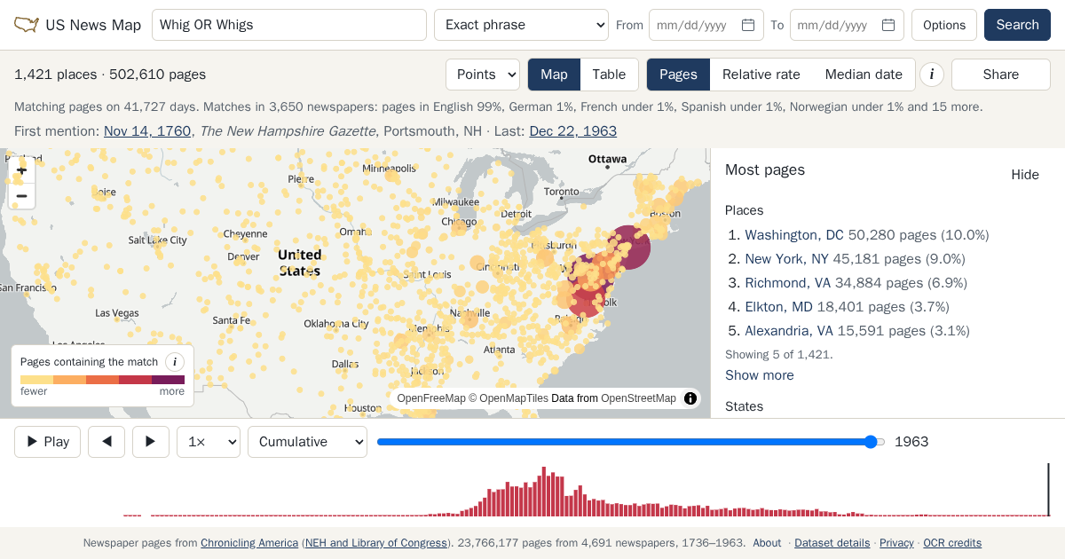The height and width of the screenshot is (559, 1065).
Task: Expand the list with Show more
Action: 760,375
